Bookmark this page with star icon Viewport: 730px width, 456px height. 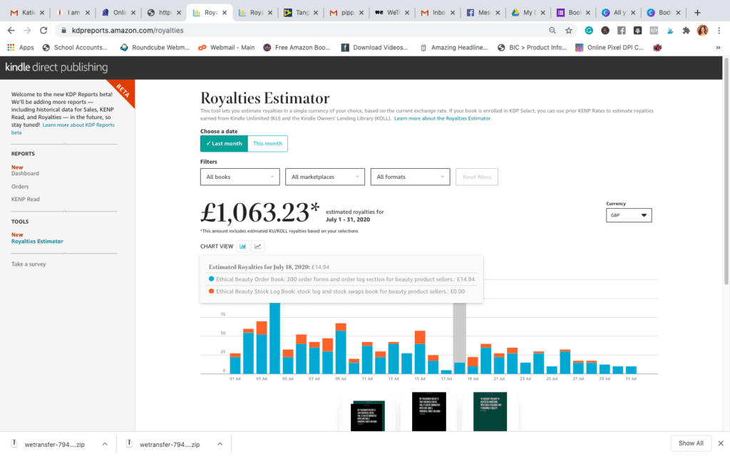coord(568,30)
